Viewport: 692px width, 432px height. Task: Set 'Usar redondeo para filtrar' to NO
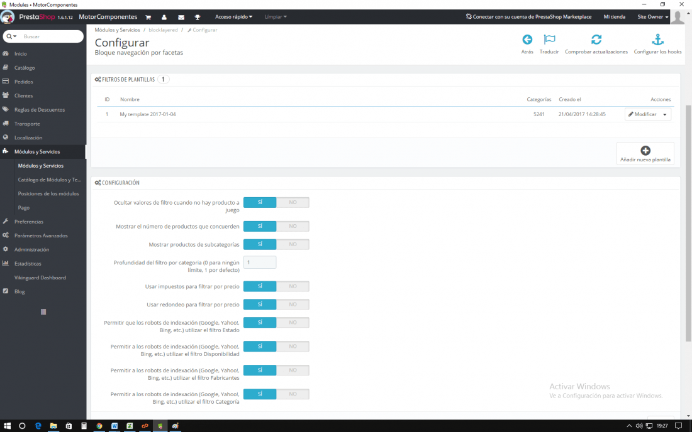293,305
